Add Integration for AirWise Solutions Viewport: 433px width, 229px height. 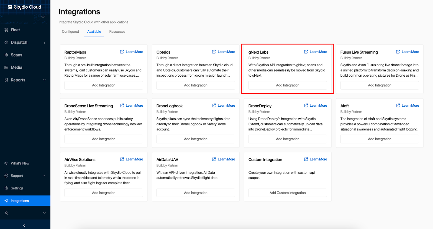[104, 193]
